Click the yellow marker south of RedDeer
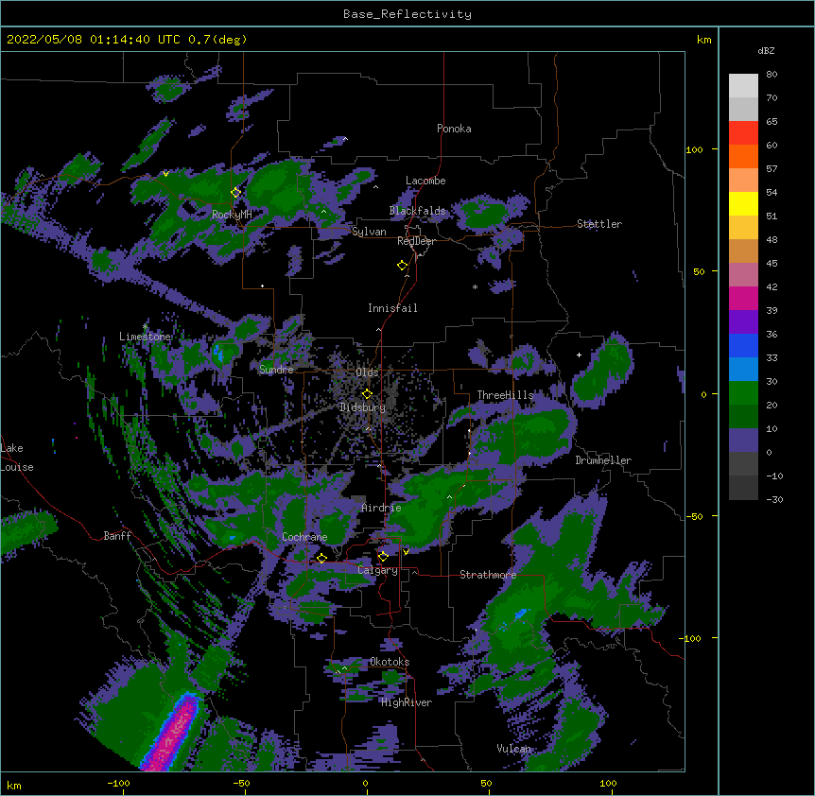The height and width of the screenshot is (796, 815). tap(403, 266)
